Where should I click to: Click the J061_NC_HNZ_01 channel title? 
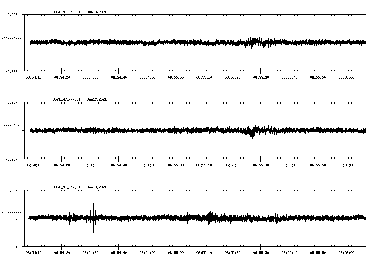tap(67, 187)
